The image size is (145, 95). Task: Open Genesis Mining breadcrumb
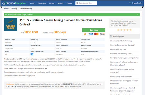click(x=26, y=8)
